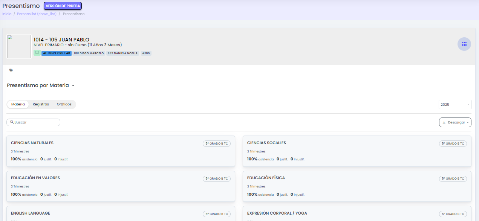479x221 pixels.
Task: Open the 2025 year selector
Action: (455, 104)
